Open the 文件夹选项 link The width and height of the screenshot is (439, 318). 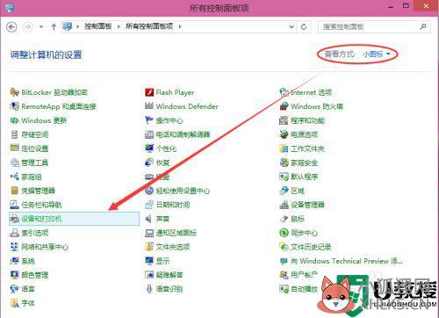(x=173, y=247)
